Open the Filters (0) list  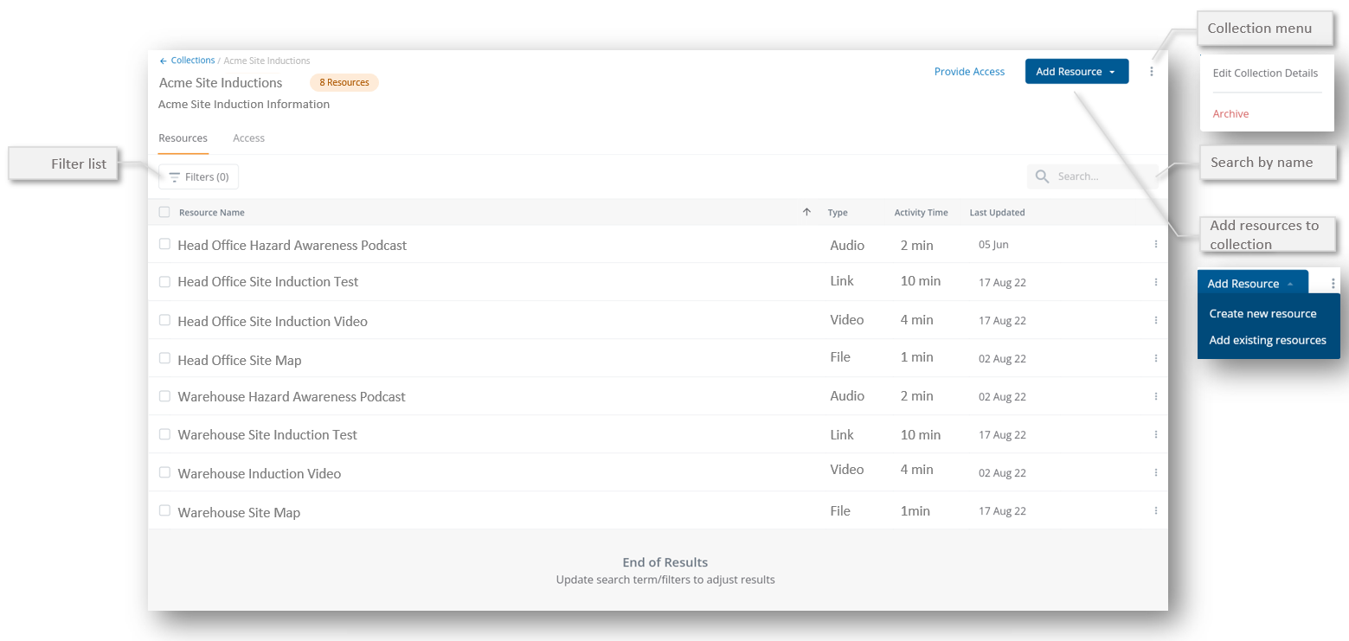198,176
